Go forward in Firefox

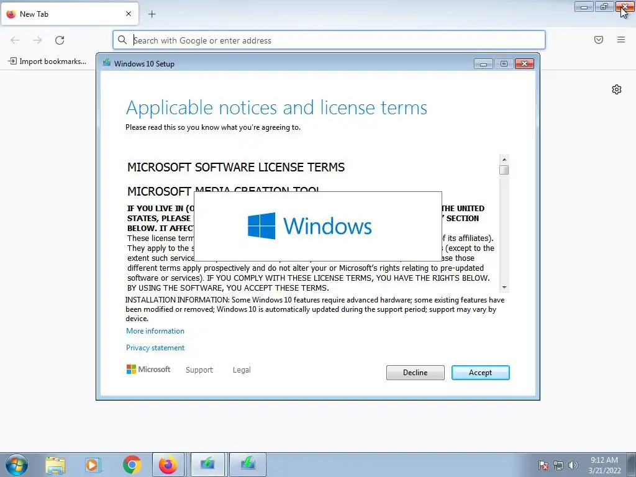point(37,40)
